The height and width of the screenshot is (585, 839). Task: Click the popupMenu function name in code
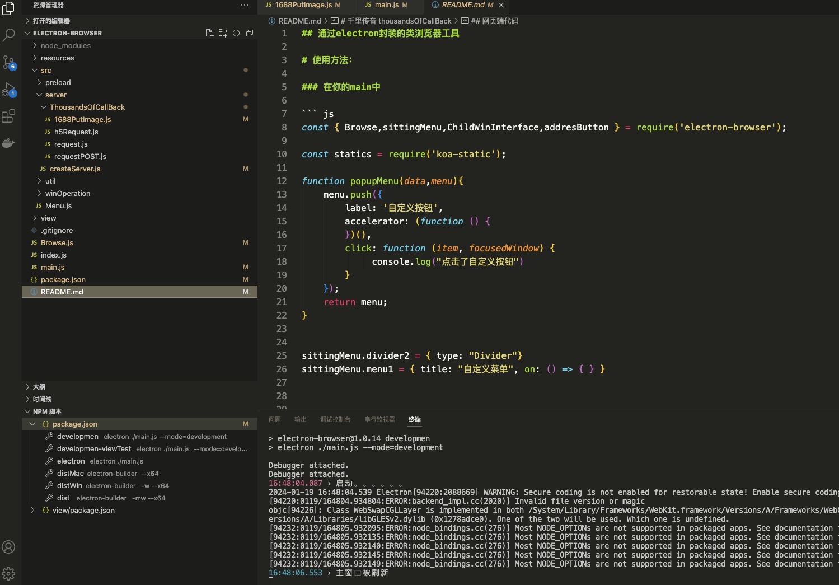tap(374, 181)
